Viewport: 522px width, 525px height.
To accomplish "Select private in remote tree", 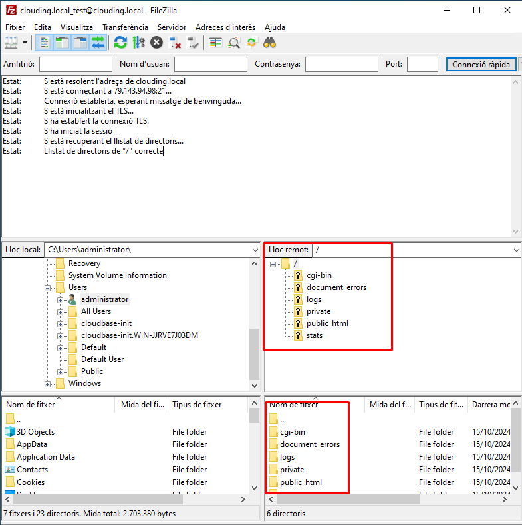I will pyautogui.click(x=319, y=311).
